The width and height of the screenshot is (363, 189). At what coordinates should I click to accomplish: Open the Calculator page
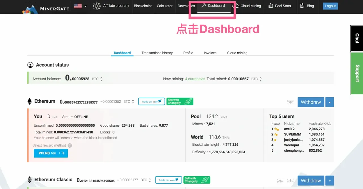point(165,6)
